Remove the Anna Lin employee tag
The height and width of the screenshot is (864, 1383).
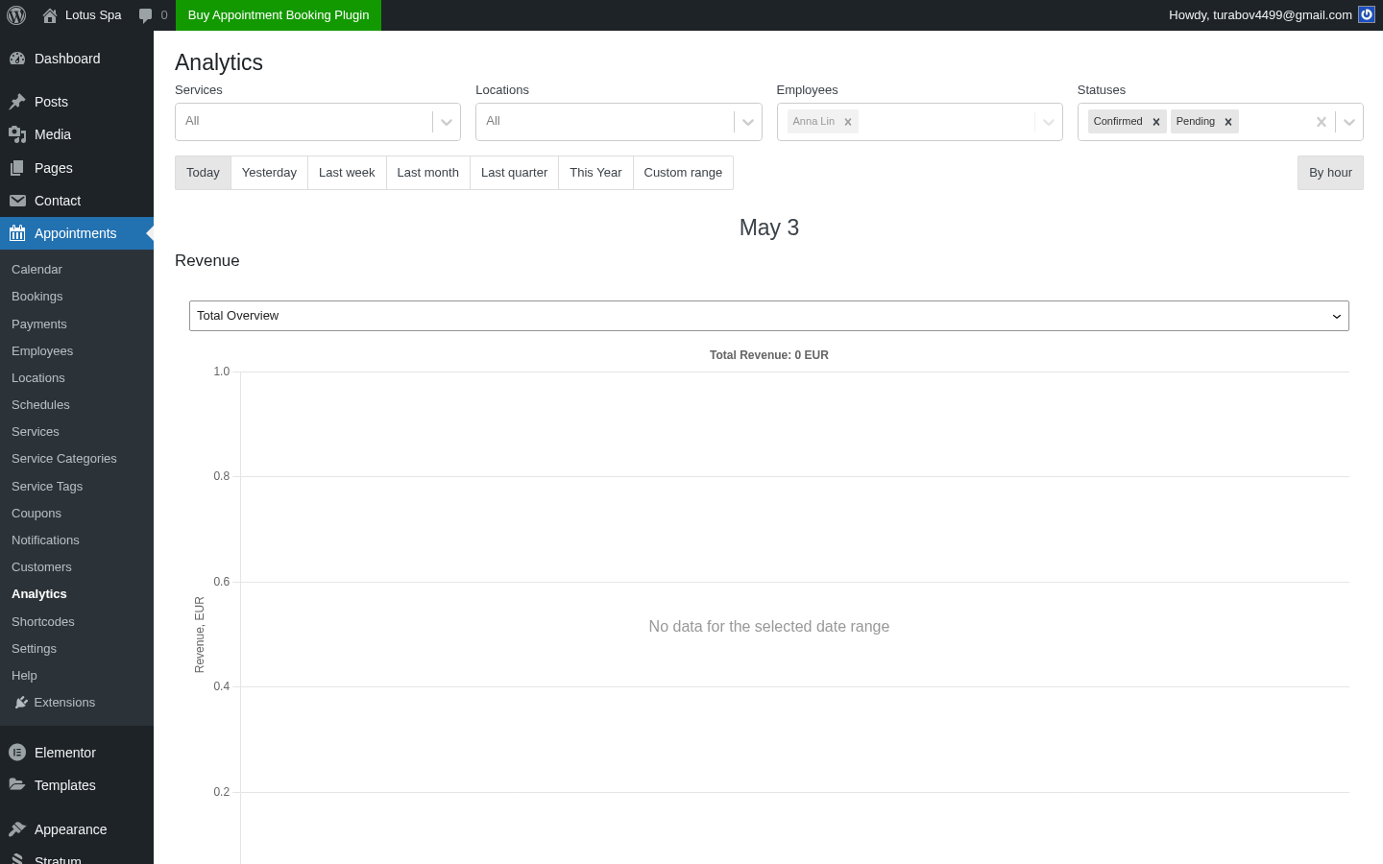point(848,122)
